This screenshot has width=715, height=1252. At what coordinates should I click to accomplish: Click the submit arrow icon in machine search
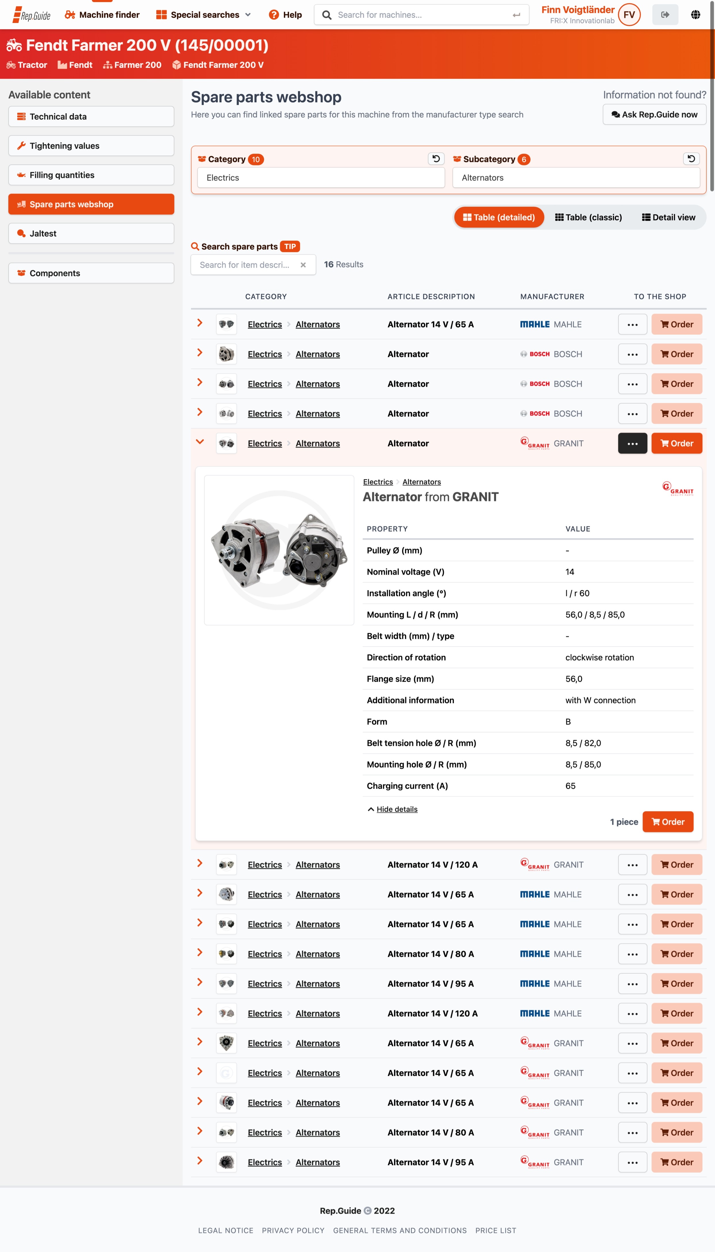pos(516,15)
